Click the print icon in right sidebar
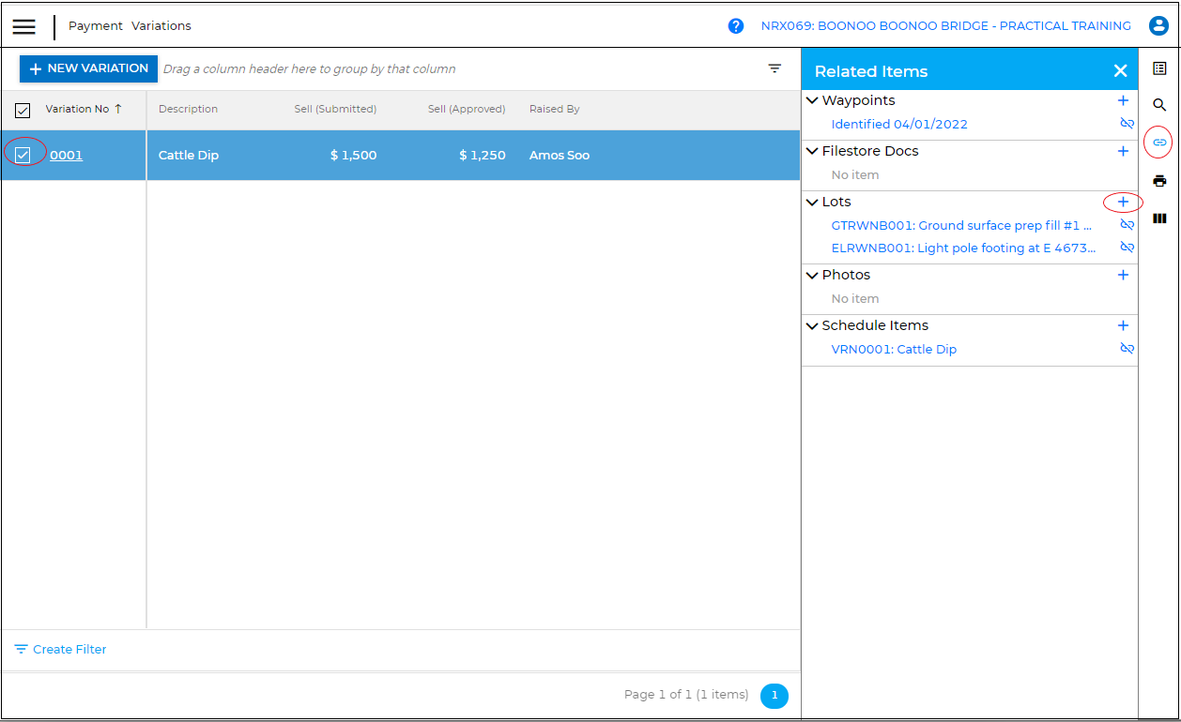1181x722 pixels. coord(1159,181)
